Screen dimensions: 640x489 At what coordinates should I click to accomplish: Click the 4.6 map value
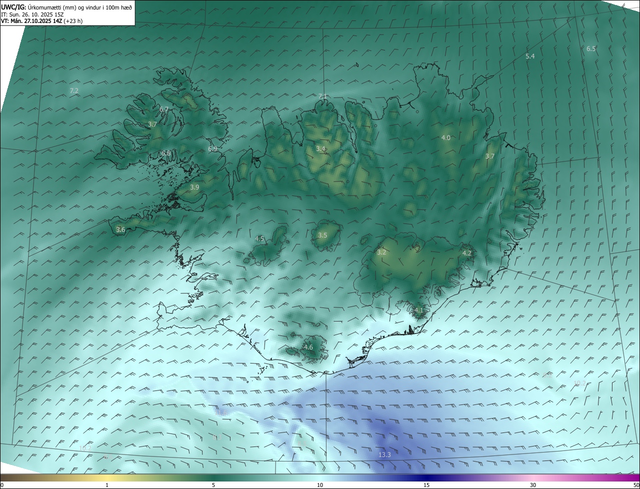[308, 347]
